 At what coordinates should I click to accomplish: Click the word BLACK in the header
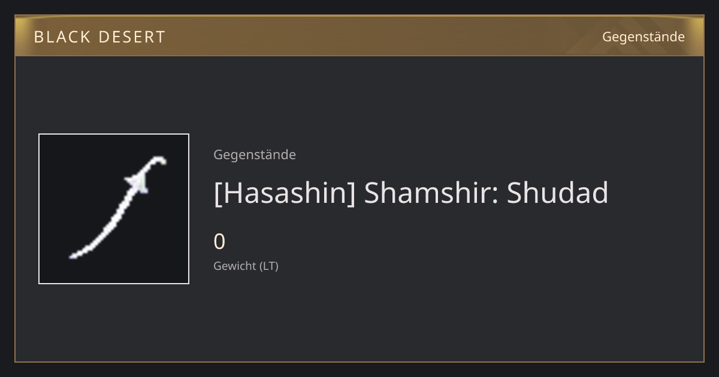point(62,37)
